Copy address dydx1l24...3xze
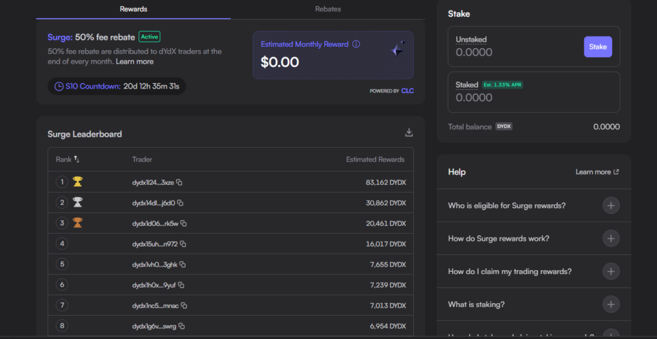 180,183
